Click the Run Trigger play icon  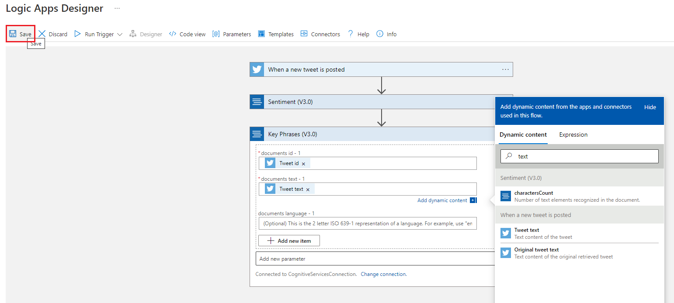[77, 34]
